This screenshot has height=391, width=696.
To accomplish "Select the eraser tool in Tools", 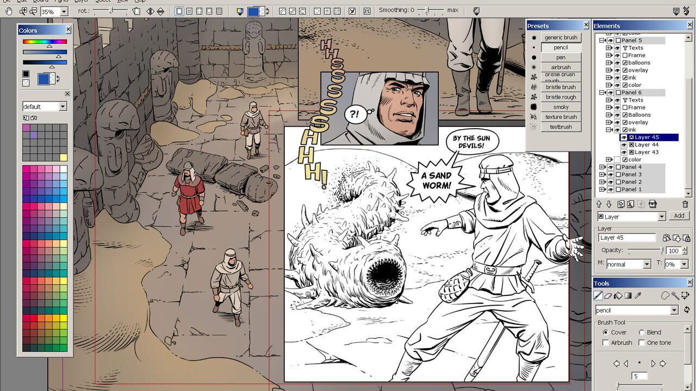I will click(x=608, y=296).
